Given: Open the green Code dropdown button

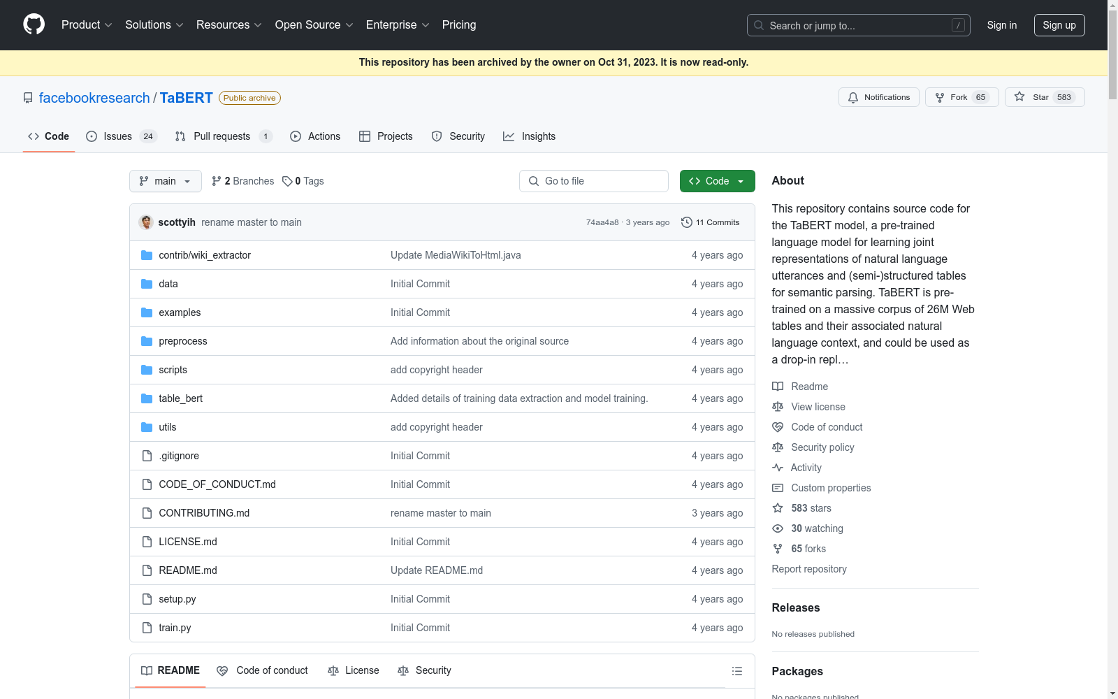Looking at the screenshot, I should coord(718,181).
